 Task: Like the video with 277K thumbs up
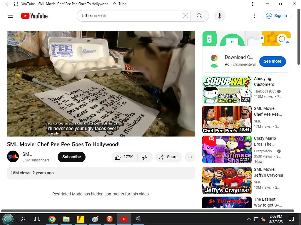(x=124, y=157)
